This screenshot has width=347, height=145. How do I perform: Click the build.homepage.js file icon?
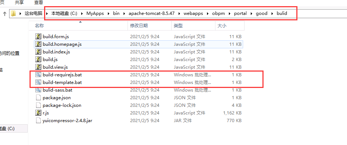(x=39, y=44)
